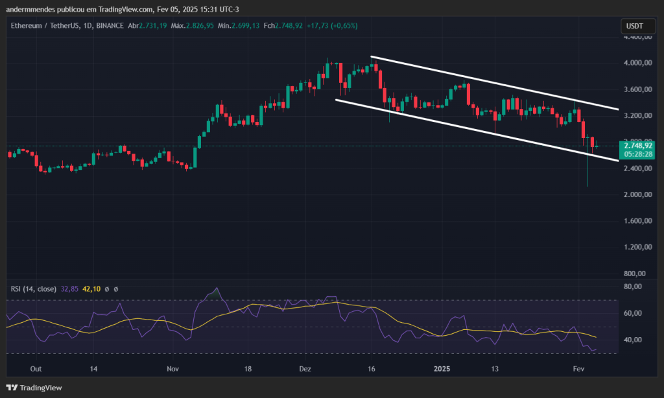The height and width of the screenshot is (398, 664).
Task: Click the 4.000,00 price axis label
Action: point(638,63)
